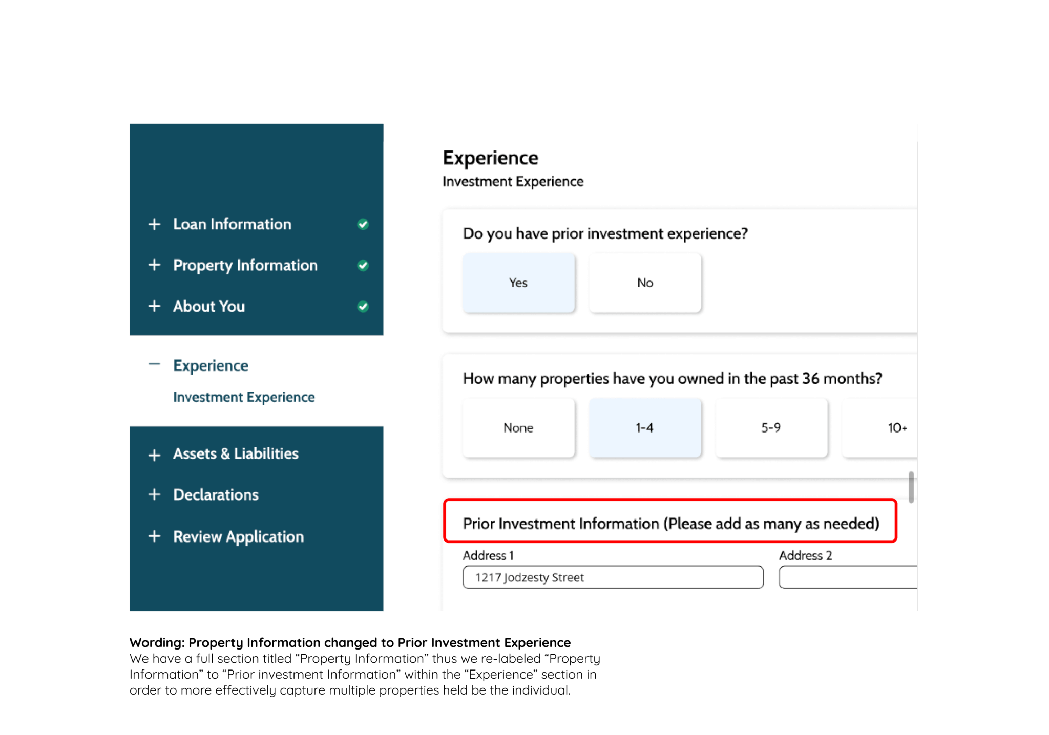Viewport: 1049px width, 735px height.
Task: Click the expand plus icon on Declarations
Action: (x=156, y=493)
